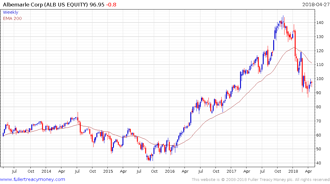Click the 130 price axis label
The height and width of the screenshot is (184, 330).
(x=320, y=37)
